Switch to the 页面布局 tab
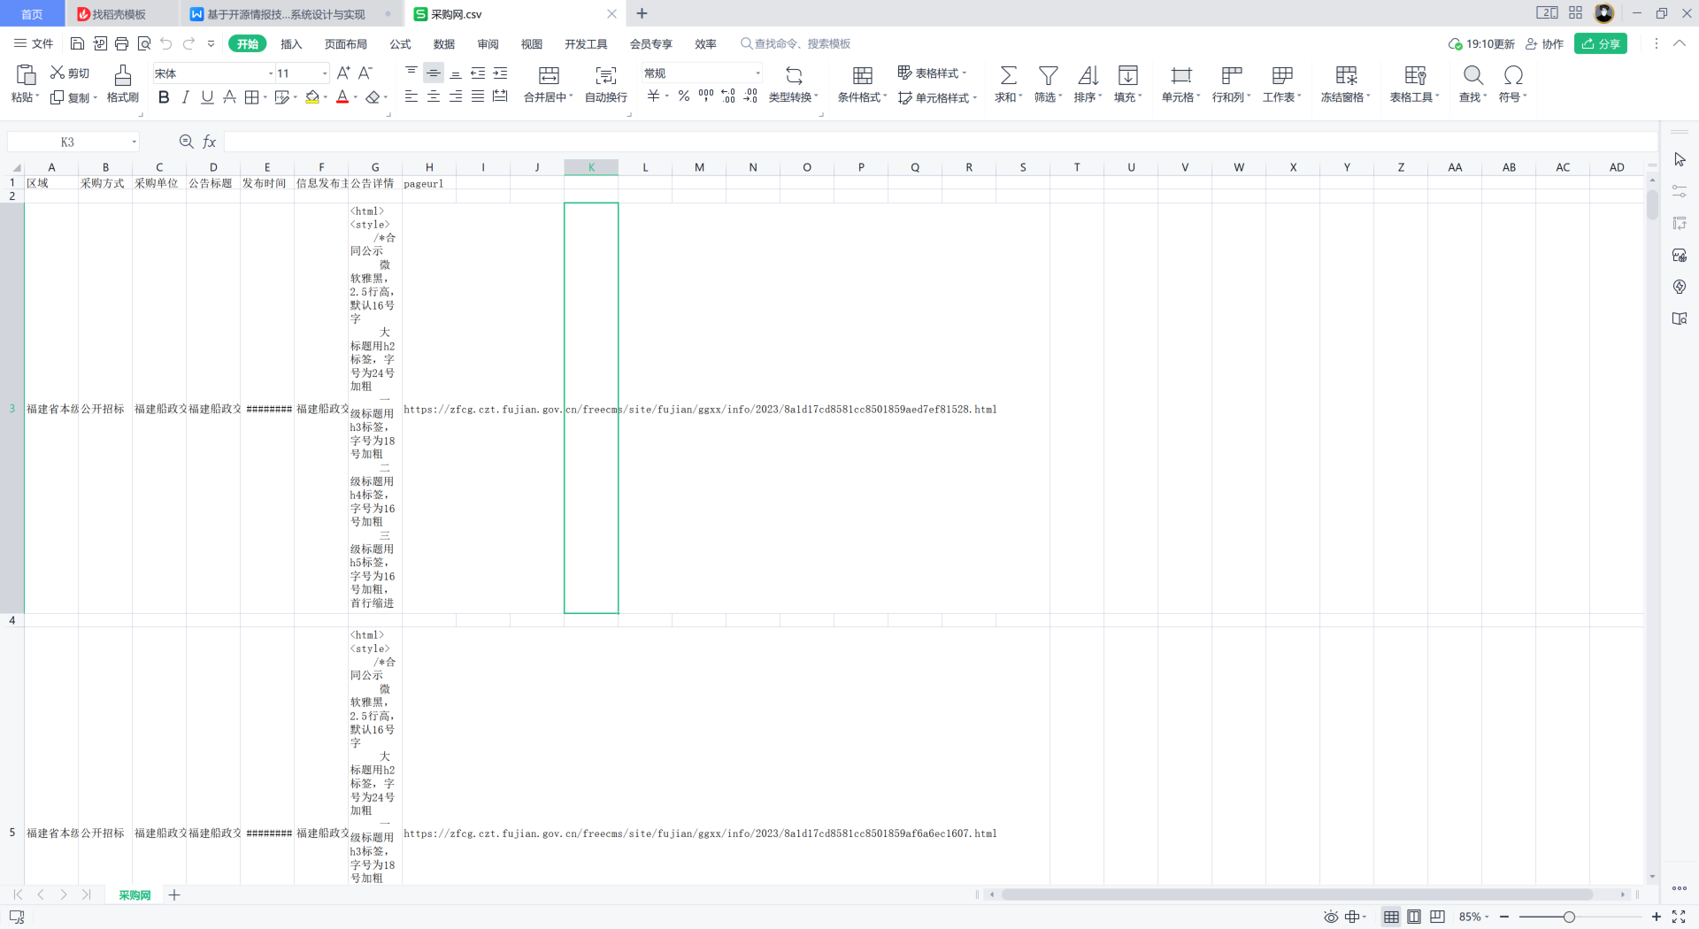1699x929 pixels. (x=345, y=43)
